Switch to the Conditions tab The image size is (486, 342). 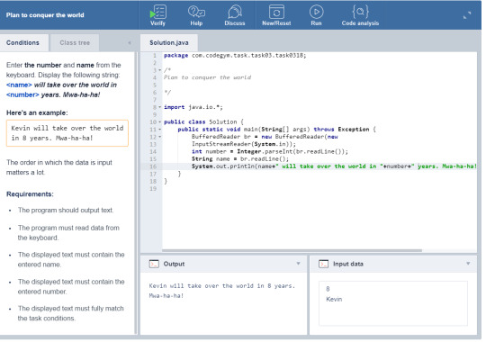tap(24, 43)
